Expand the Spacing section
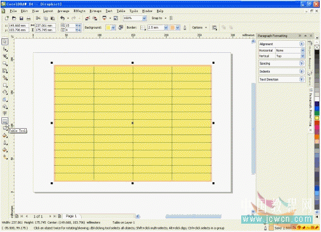The image size is (321, 232). pyautogui.click(x=301, y=63)
